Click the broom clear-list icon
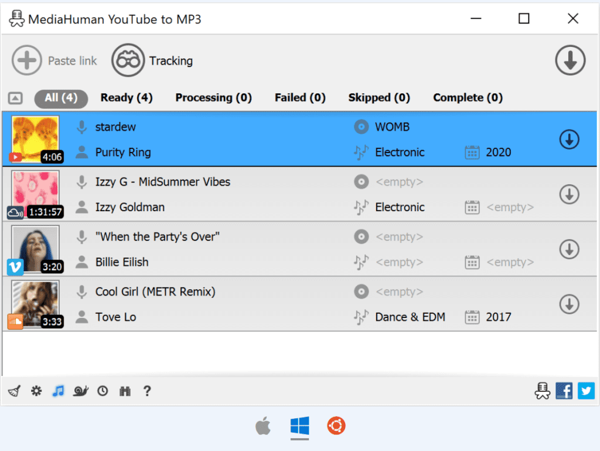This screenshot has width=600, height=451. pos(14,391)
